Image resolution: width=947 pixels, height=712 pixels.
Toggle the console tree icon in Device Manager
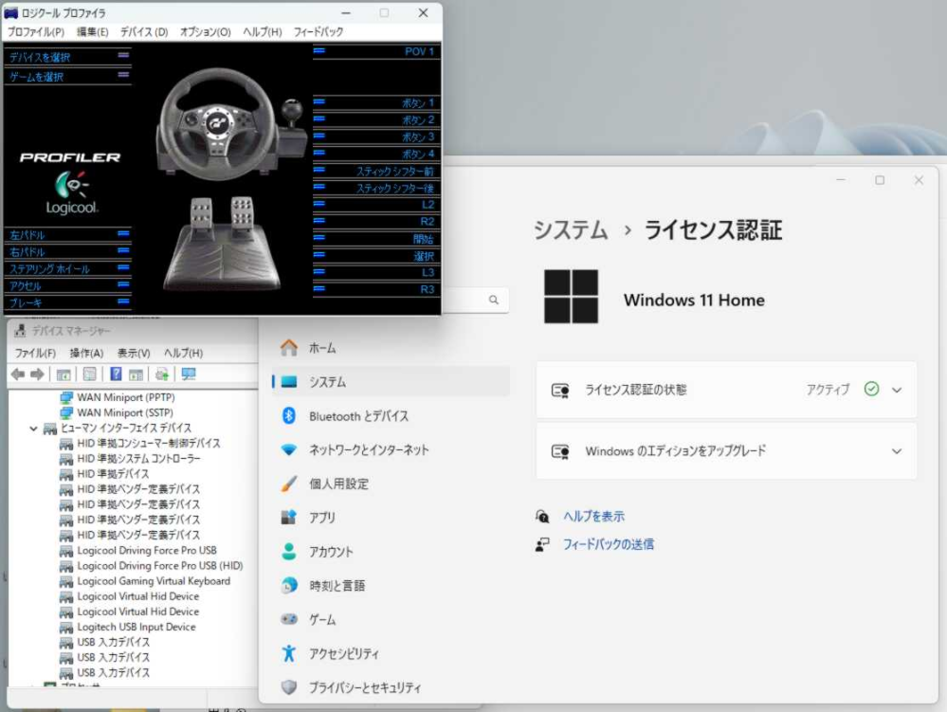pos(64,374)
